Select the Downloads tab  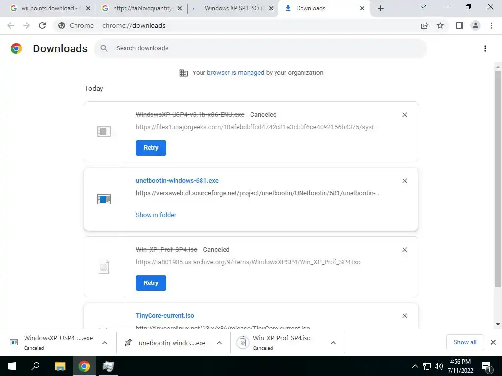(324, 8)
